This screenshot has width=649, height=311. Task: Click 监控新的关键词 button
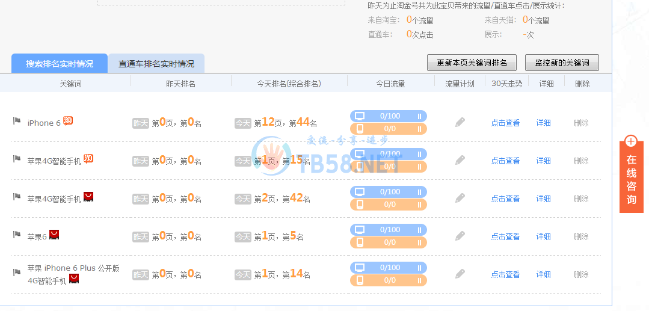tap(562, 63)
